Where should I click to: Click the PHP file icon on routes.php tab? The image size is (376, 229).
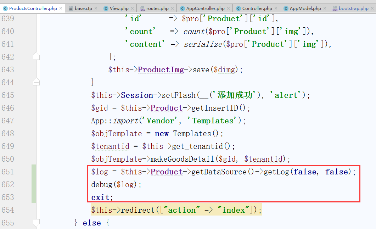(143, 8)
